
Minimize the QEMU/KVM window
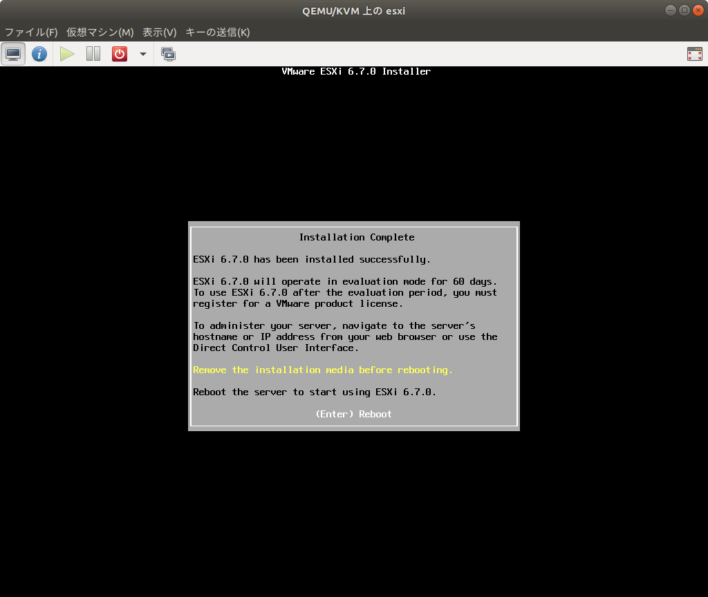point(671,10)
